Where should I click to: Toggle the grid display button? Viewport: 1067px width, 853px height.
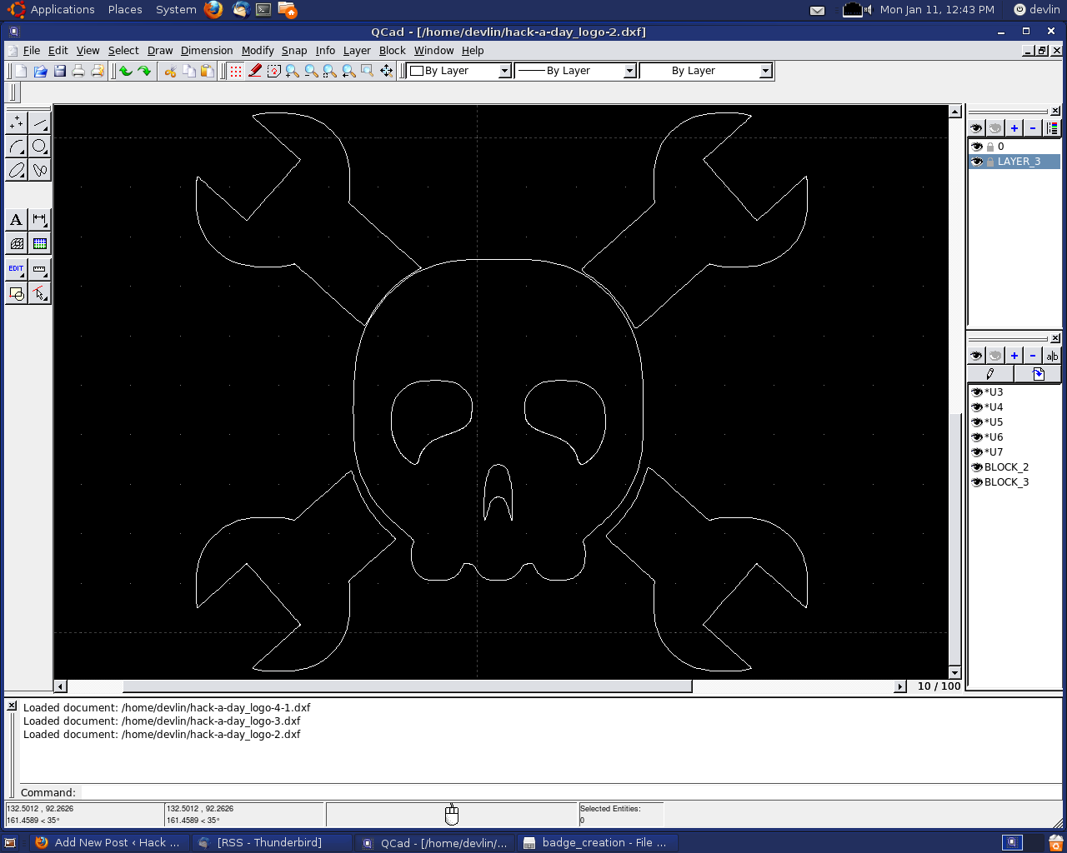236,72
